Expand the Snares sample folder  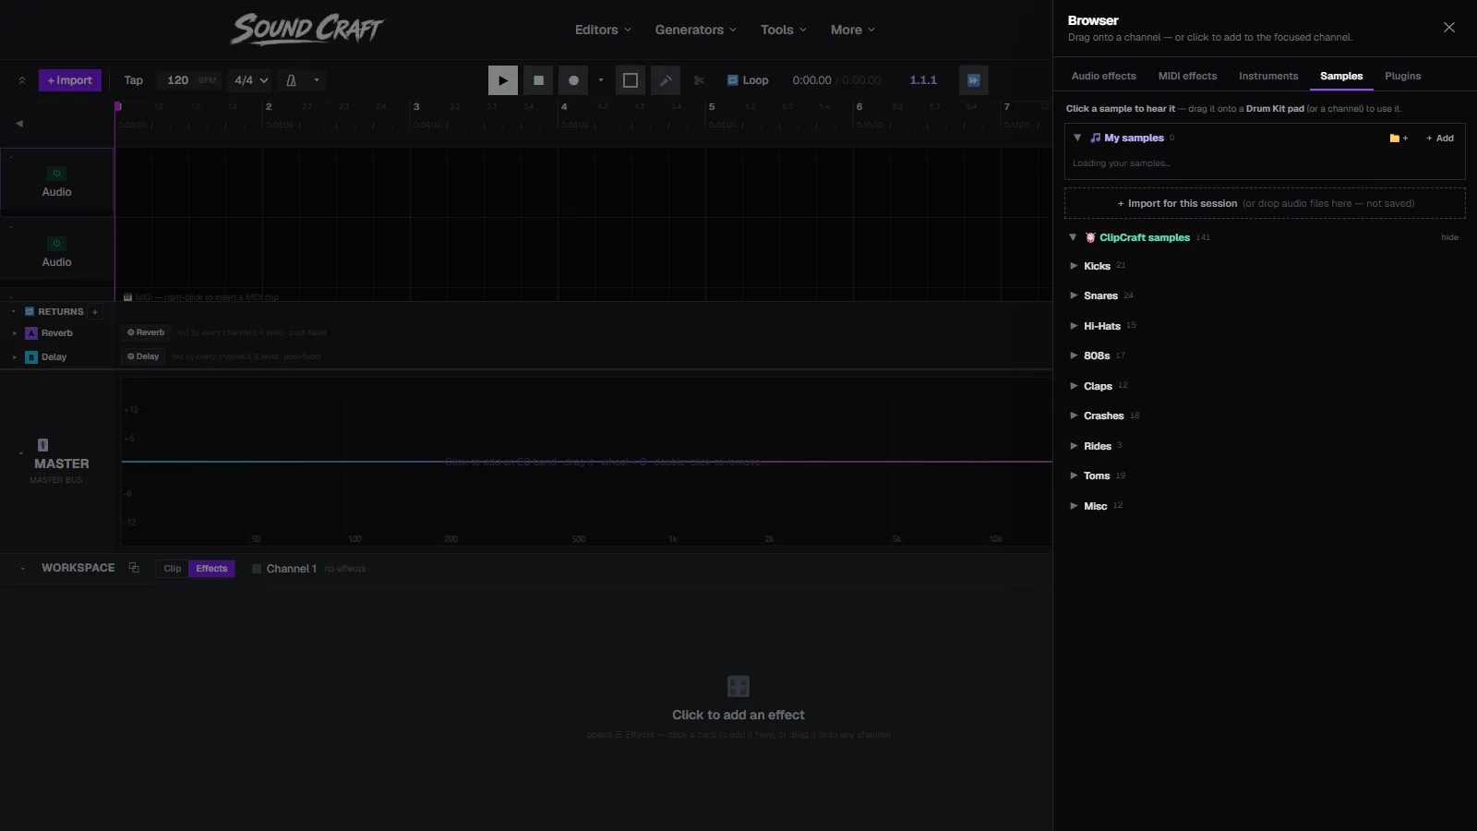(x=1074, y=295)
